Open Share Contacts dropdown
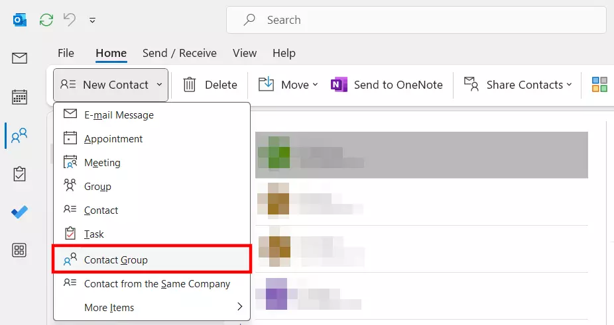The width and height of the screenshot is (614, 325). tap(518, 85)
